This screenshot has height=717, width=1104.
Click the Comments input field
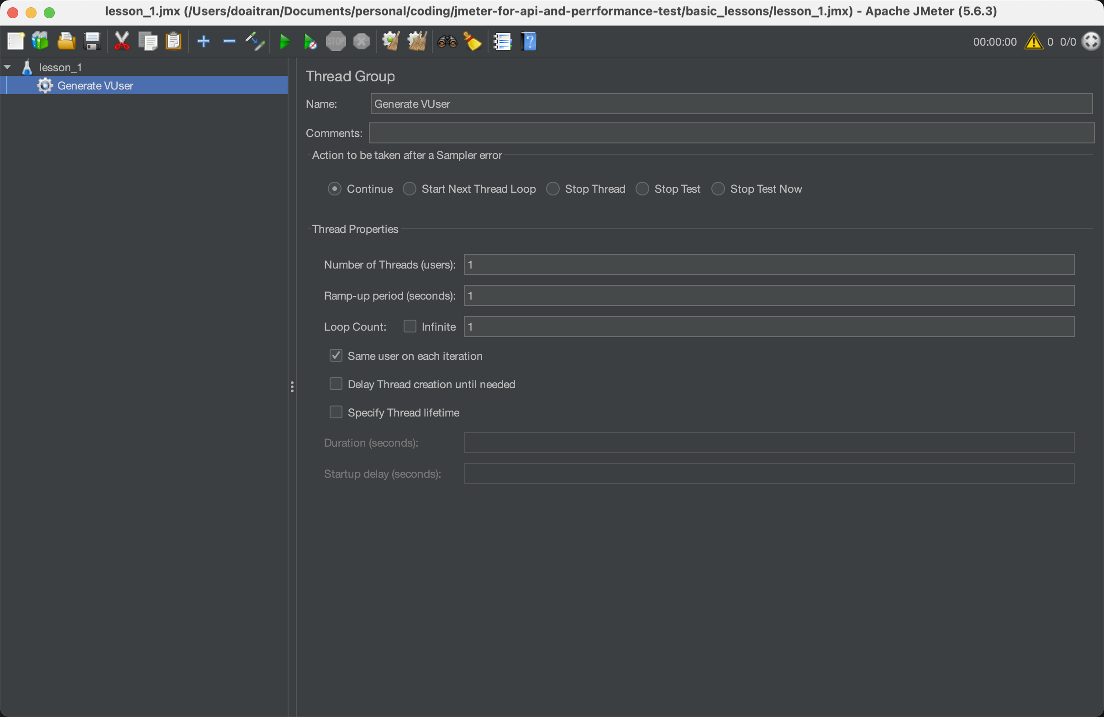731,133
